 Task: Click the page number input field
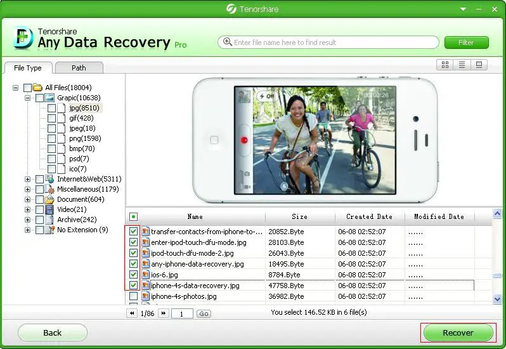tap(182, 313)
